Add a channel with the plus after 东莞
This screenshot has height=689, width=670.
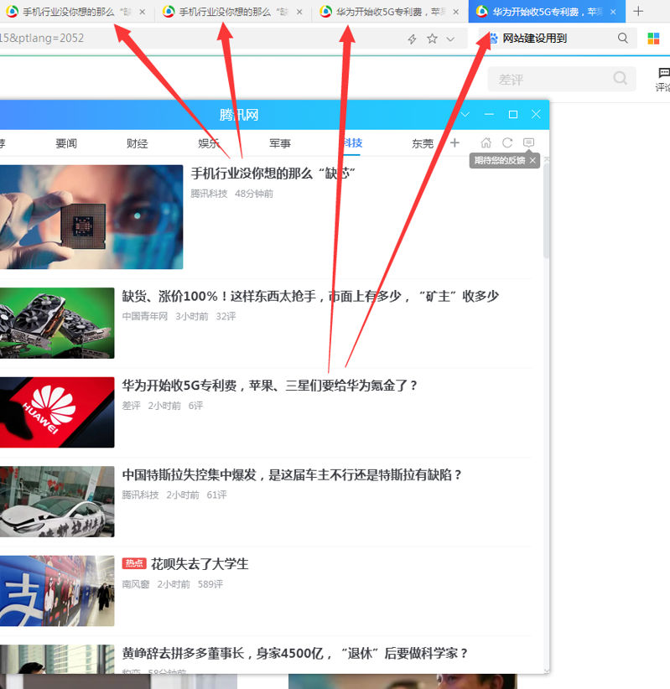point(455,143)
